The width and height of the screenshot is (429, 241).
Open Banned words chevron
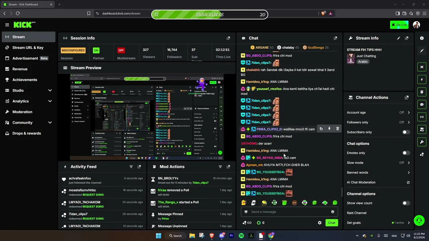pos(409,172)
